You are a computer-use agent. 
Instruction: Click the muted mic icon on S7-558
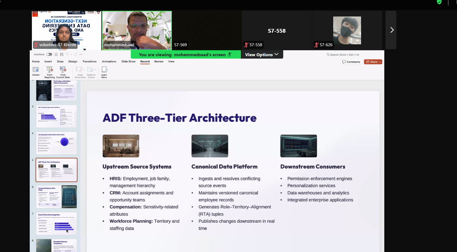[246, 45]
